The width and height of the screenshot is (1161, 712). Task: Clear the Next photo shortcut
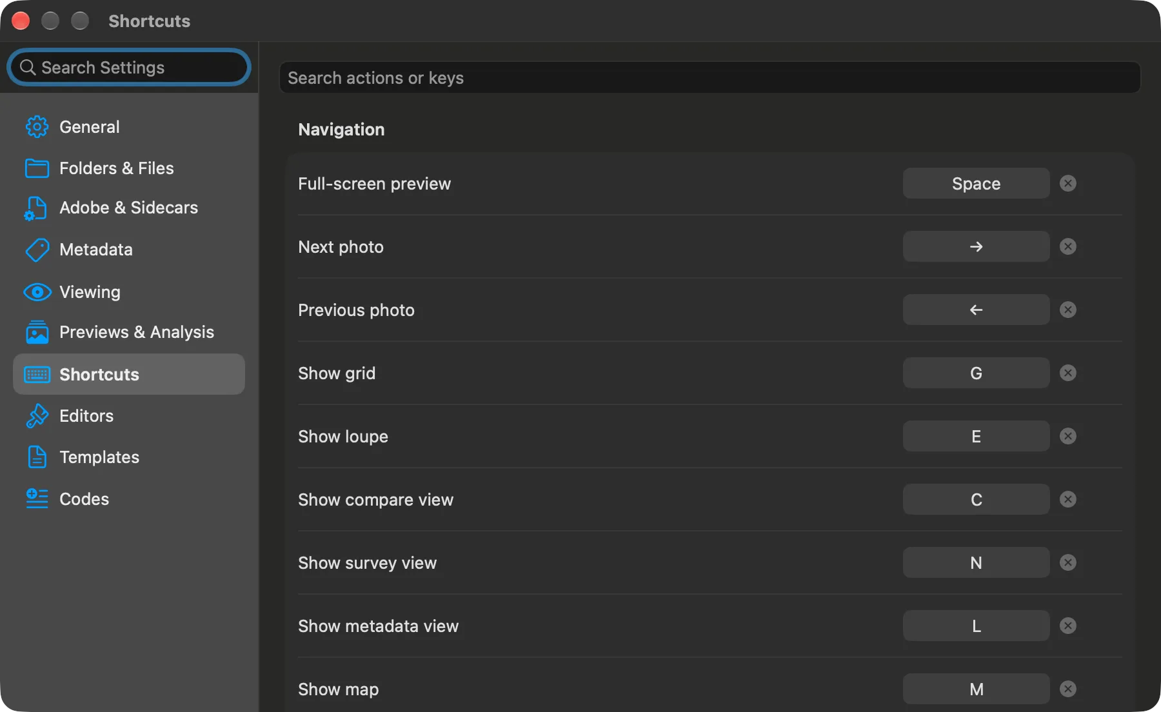[1068, 247]
